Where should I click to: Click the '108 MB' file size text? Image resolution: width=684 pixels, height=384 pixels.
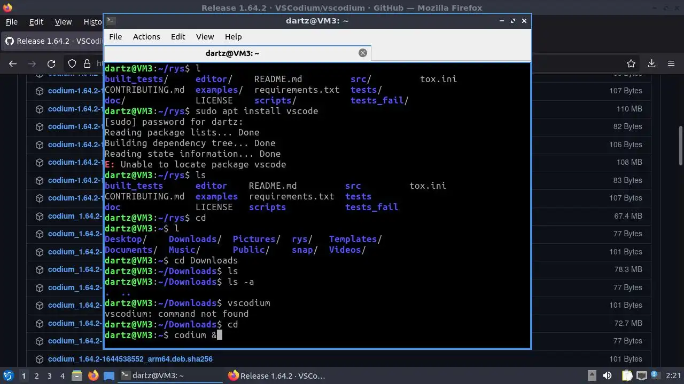pyautogui.click(x=629, y=162)
